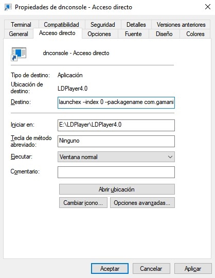
Task: Click the 'Tipo de destino:' label
Action: [30, 75]
